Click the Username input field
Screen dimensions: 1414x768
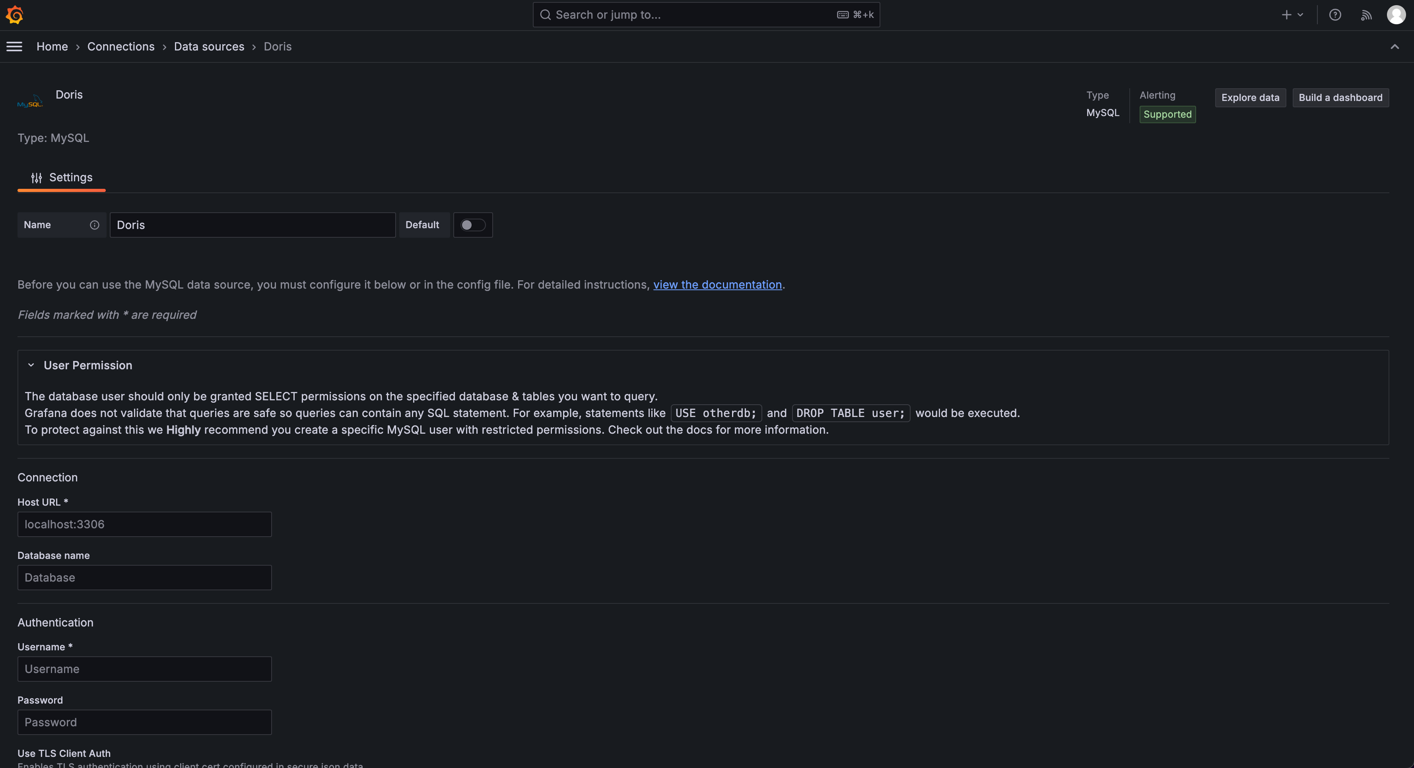click(144, 669)
